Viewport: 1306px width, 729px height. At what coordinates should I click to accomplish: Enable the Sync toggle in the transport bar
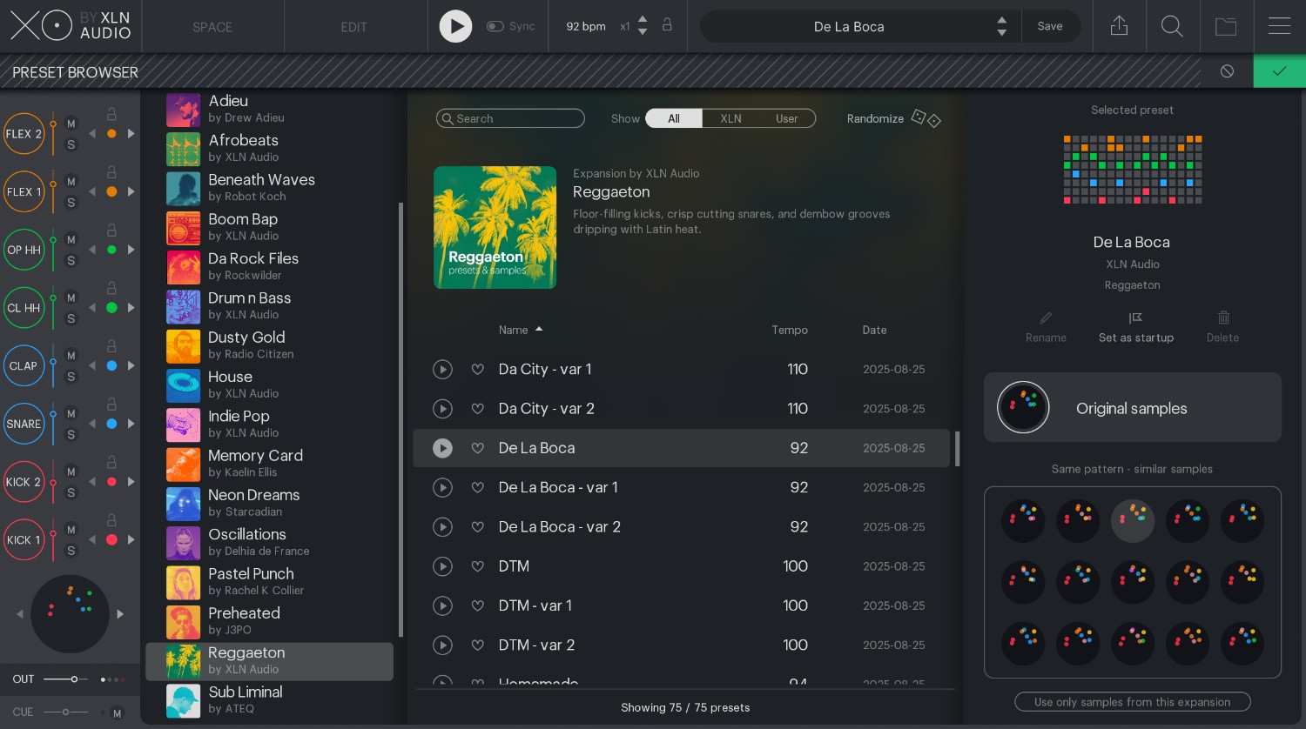[x=495, y=26]
